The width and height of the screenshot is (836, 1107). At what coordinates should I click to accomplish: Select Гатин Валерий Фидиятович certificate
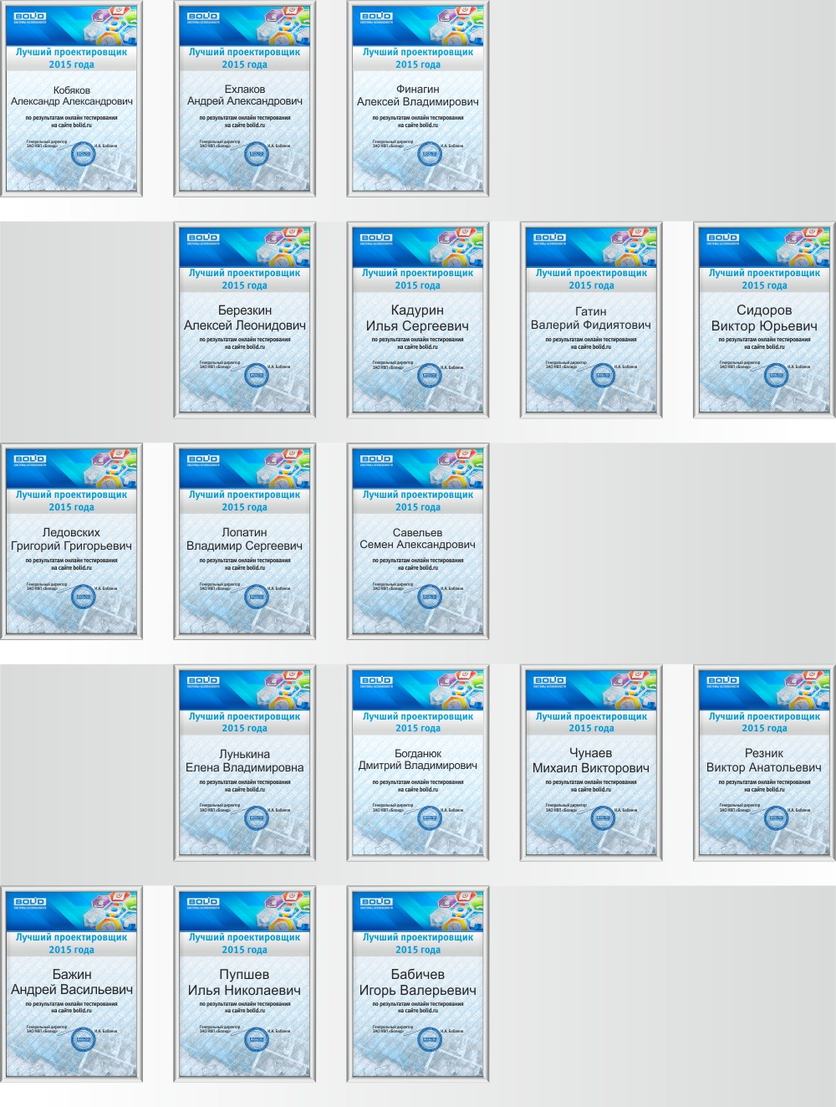(x=591, y=320)
